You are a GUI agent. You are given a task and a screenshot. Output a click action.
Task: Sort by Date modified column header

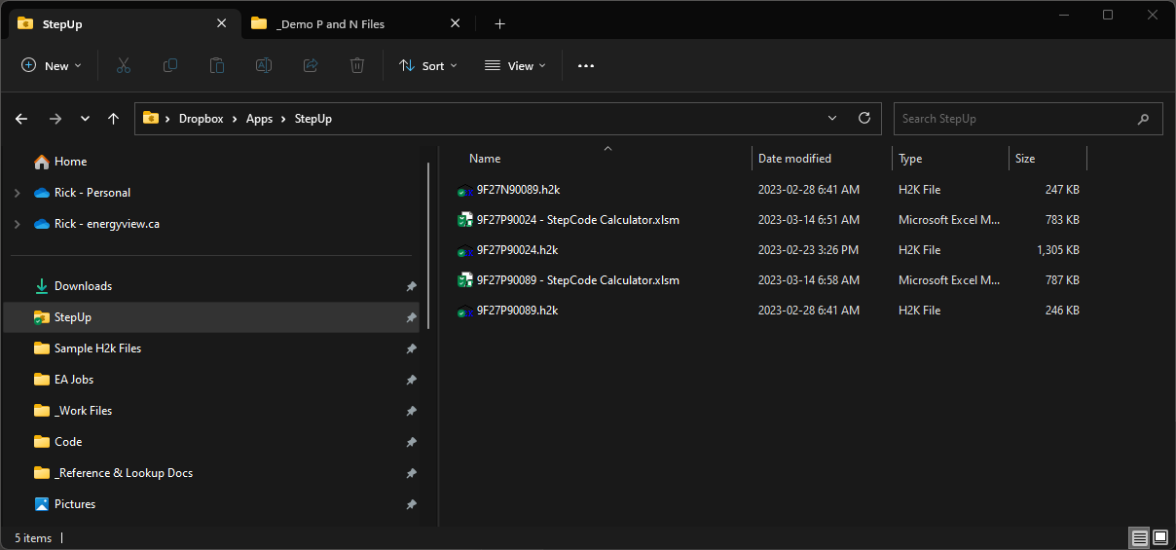coord(822,158)
